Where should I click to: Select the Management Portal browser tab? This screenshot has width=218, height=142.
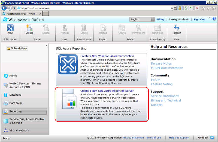22,14
